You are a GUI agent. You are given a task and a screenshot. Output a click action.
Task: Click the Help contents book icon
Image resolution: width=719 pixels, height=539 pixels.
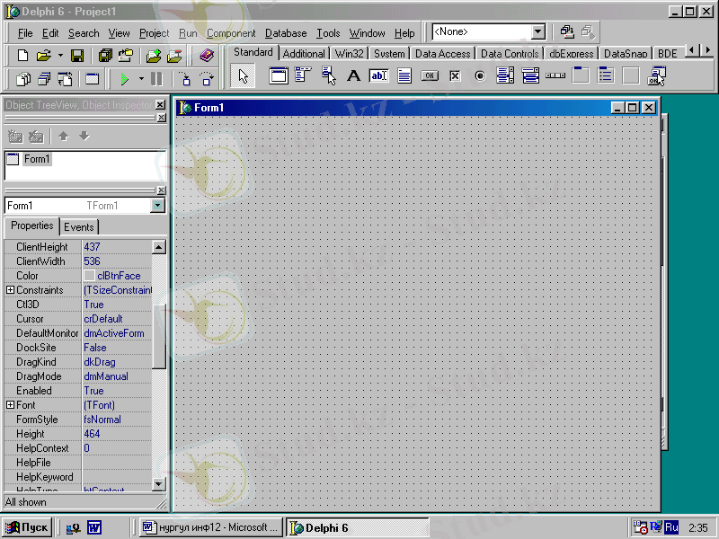207,56
